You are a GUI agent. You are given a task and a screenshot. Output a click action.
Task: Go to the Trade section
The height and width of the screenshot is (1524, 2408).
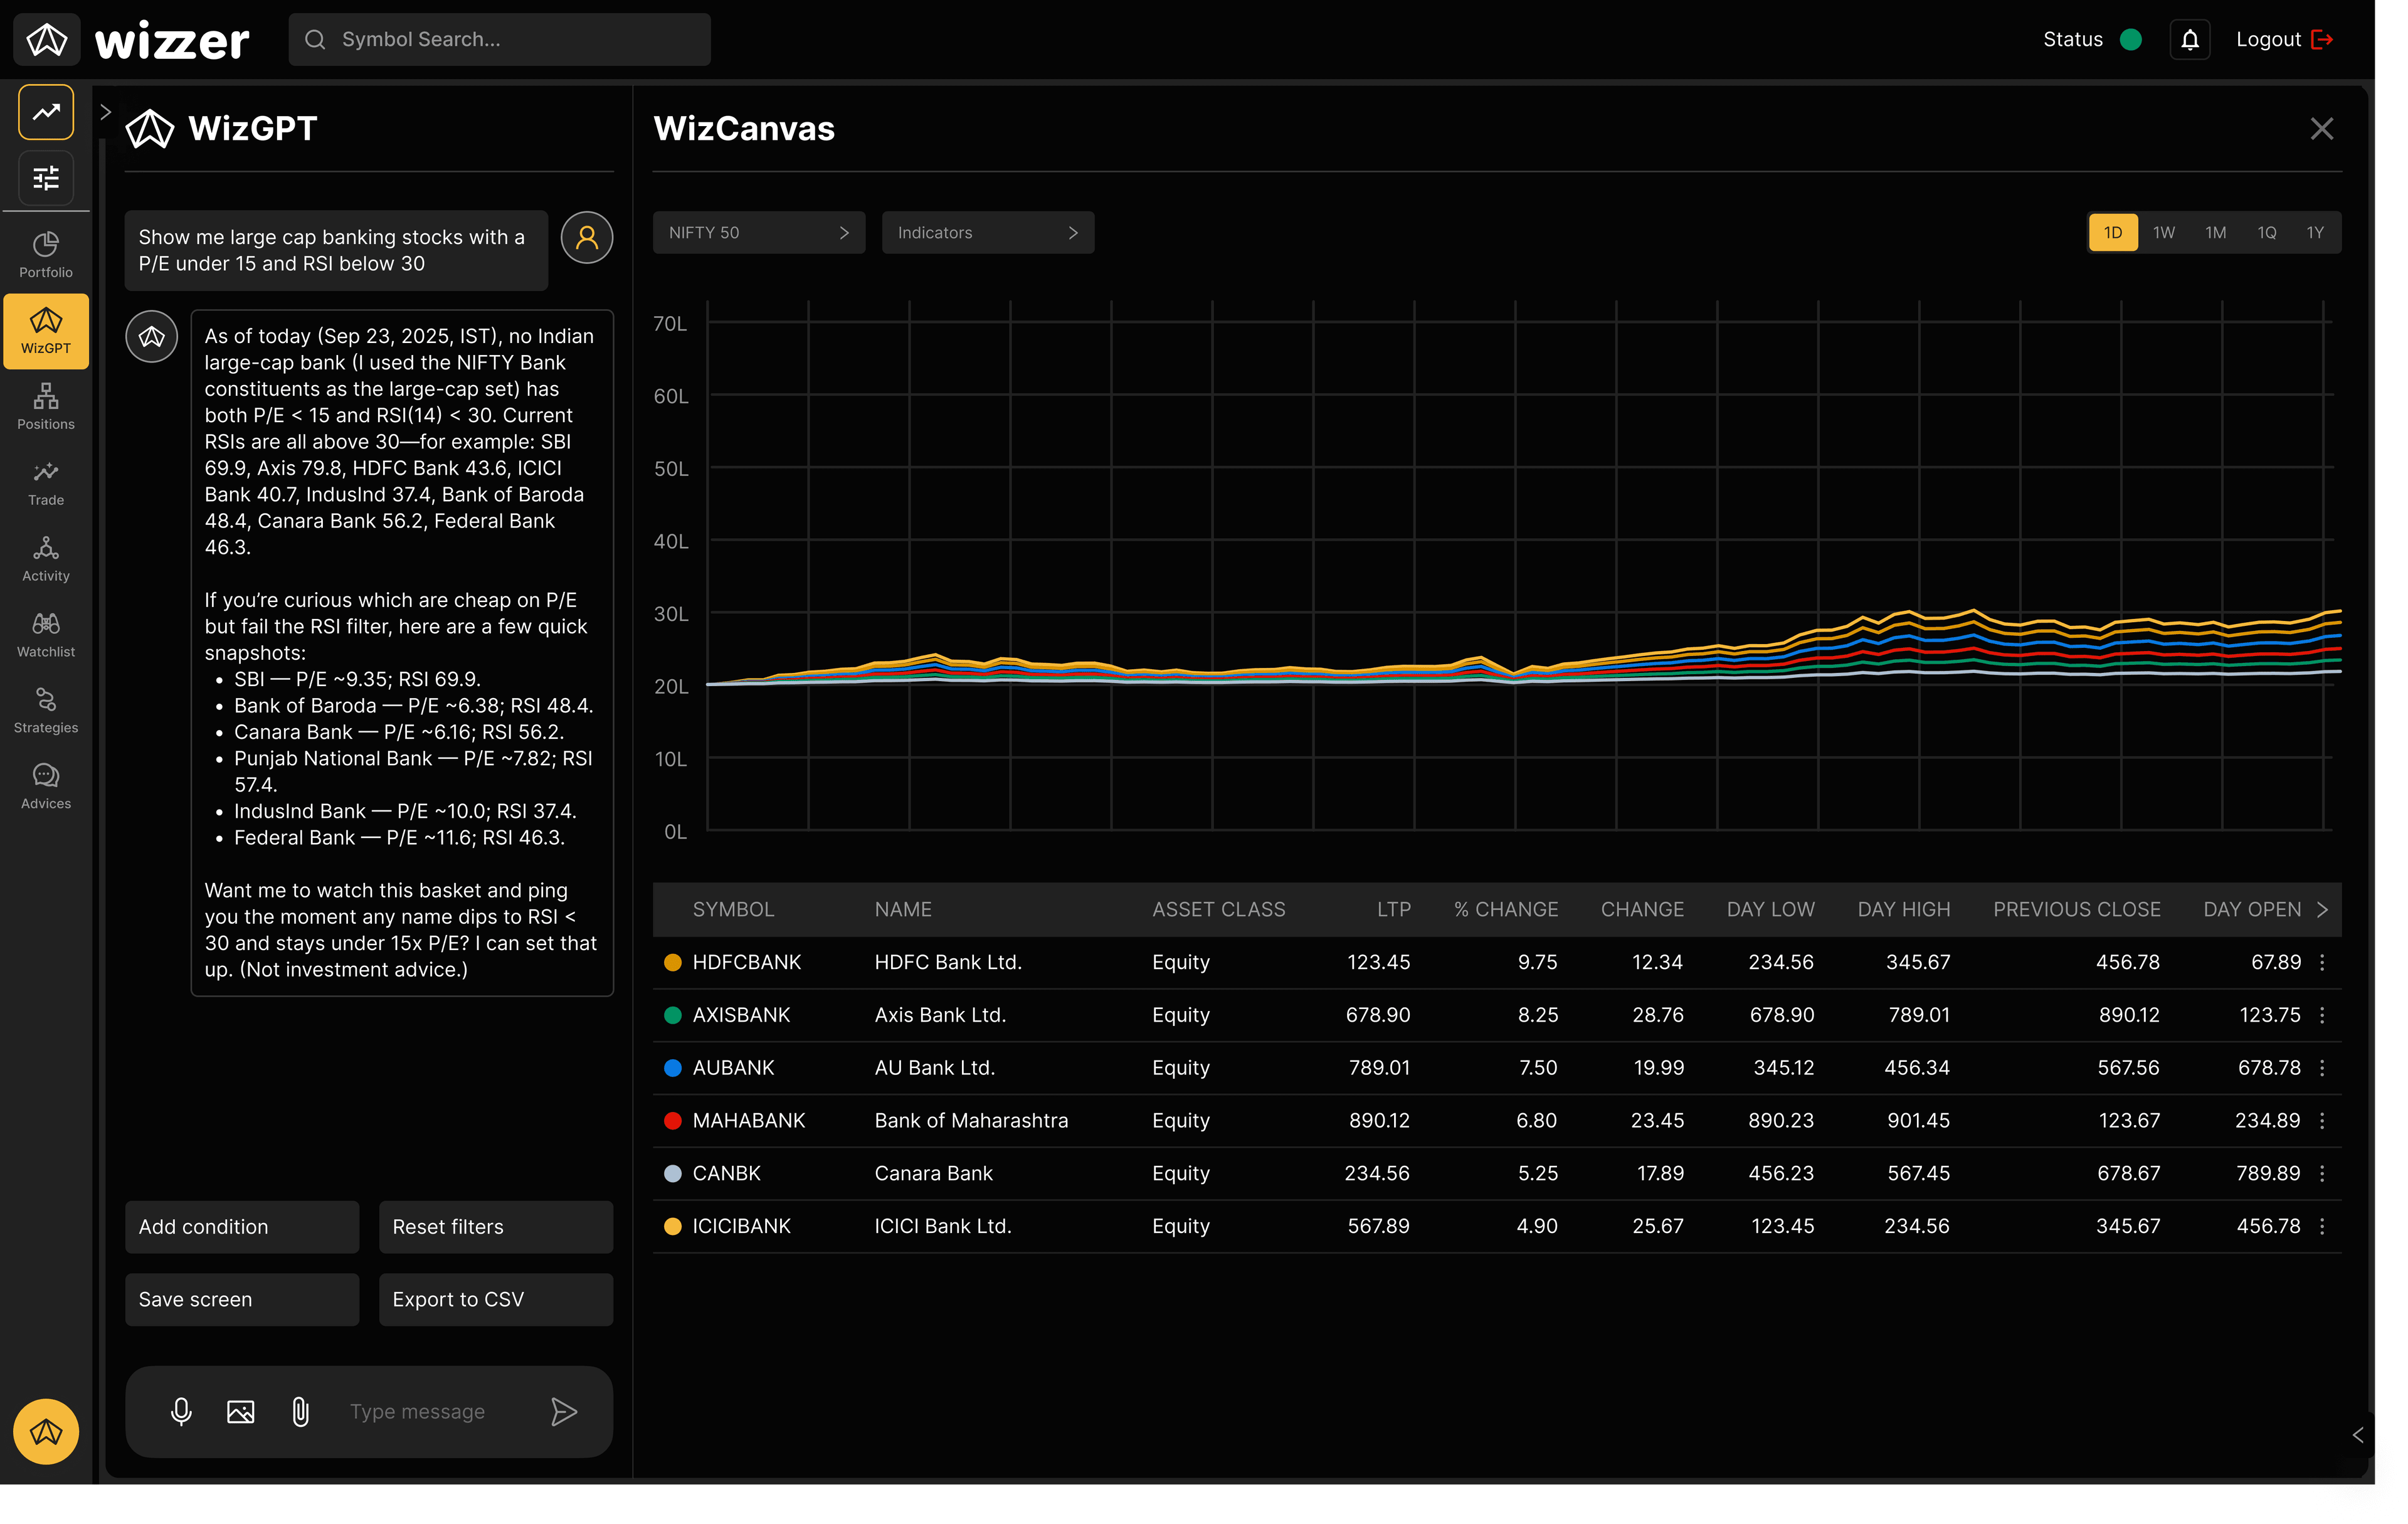pos(45,482)
